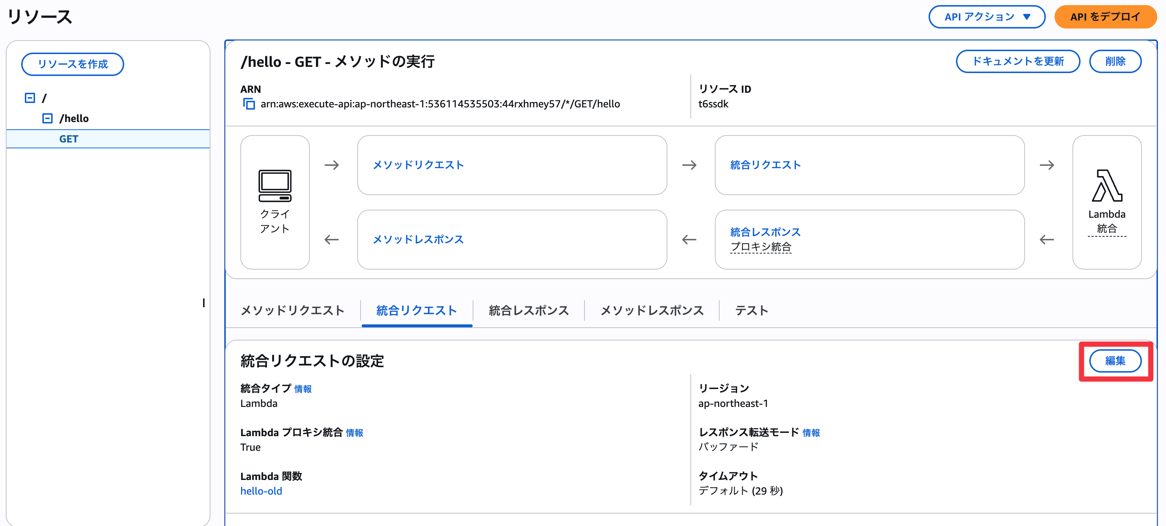Screen dimensions: 1166x526
Task: Click the client computer icon
Action: [x=275, y=186]
